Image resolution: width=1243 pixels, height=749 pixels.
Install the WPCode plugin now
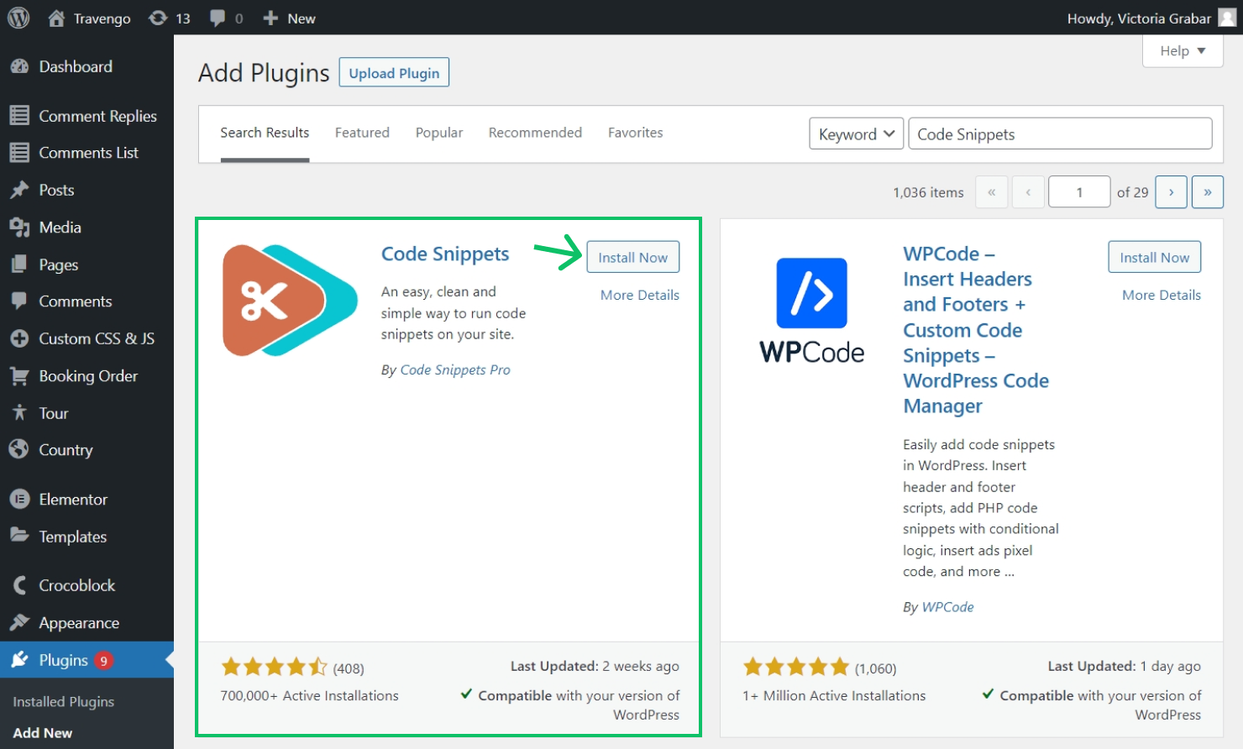click(x=1155, y=257)
